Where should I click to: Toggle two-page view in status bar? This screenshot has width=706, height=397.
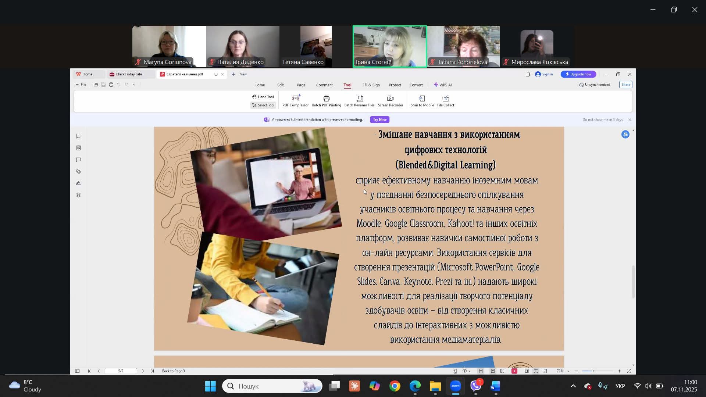502,371
